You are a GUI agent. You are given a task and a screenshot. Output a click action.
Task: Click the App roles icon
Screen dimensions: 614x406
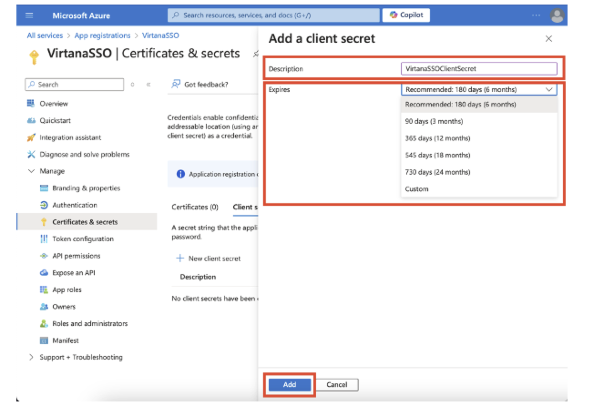click(44, 289)
